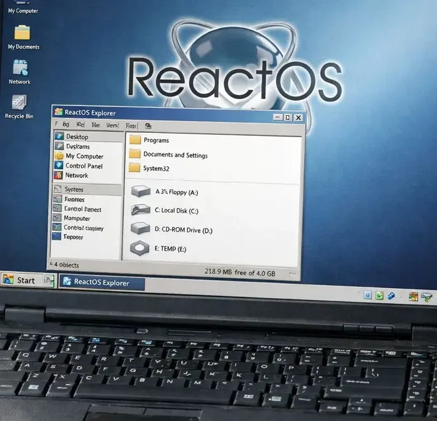This screenshot has width=437, height=421.
Task: Click the round blue tray icon
Action: click(x=391, y=296)
